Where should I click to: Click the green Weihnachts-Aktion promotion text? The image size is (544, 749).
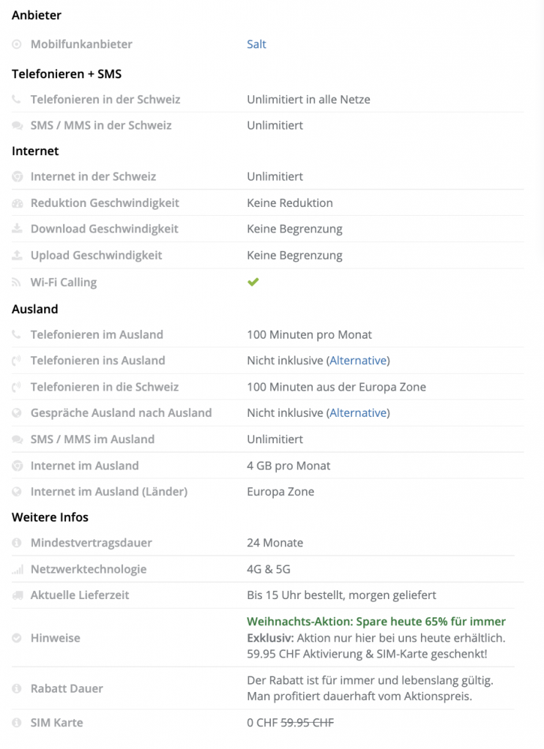pos(376,622)
